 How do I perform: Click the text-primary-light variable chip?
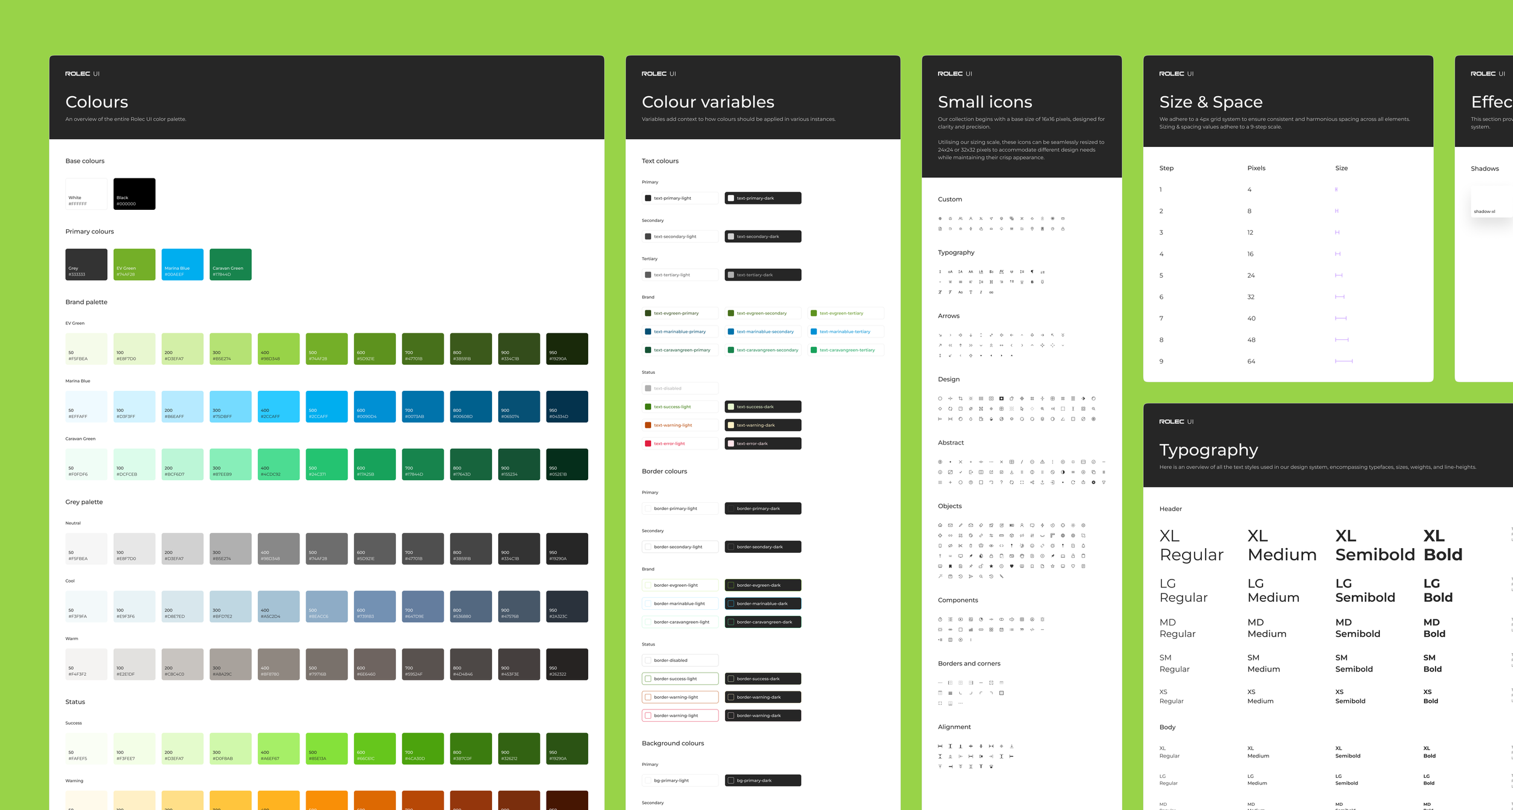tap(680, 198)
